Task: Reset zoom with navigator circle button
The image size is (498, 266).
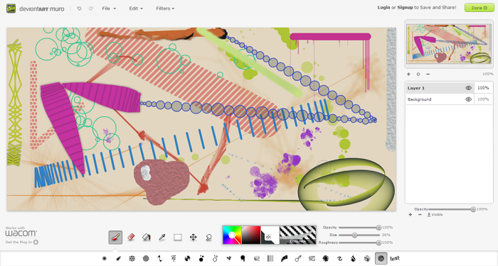Action: 418,74
